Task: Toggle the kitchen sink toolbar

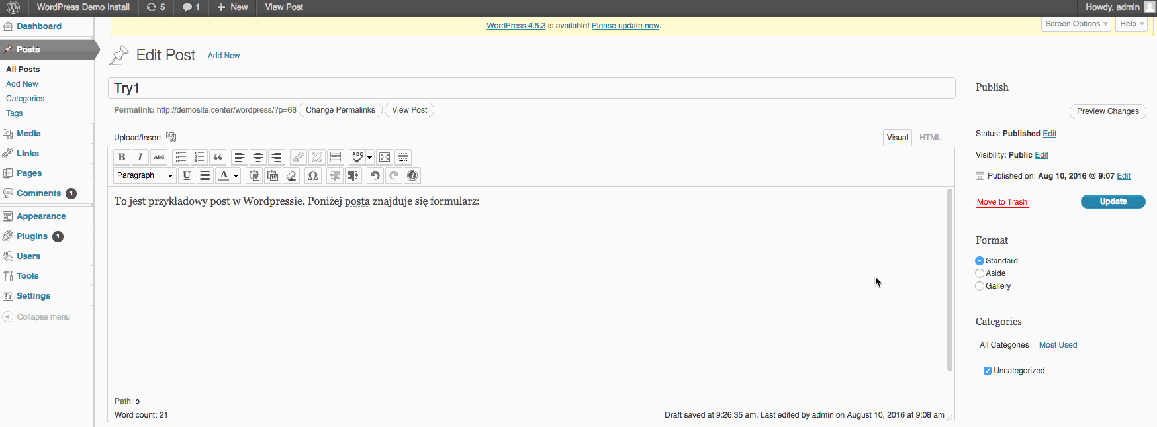Action: pos(403,157)
